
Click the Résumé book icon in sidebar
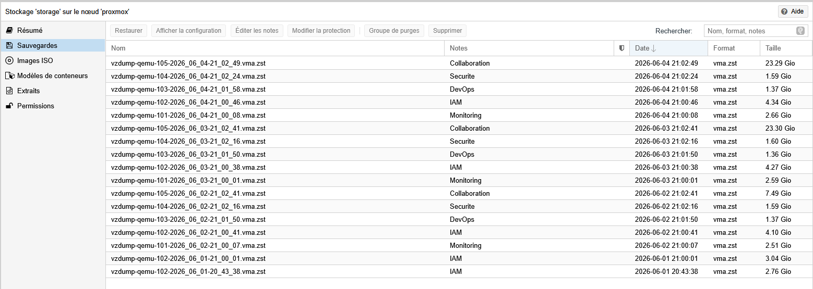(x=9, y=31)
